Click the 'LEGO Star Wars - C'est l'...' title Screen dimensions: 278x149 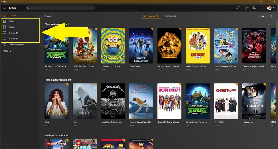tap(84, 66)
